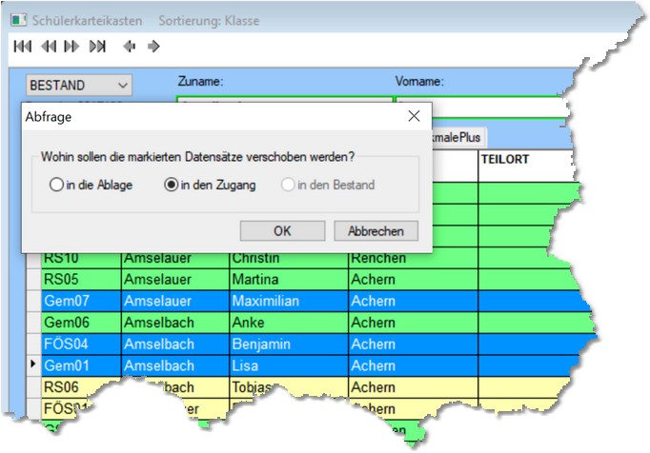Click Achern in Maximilian's row
The height and width of the screenshot is (453, 650).
[414, 301]
